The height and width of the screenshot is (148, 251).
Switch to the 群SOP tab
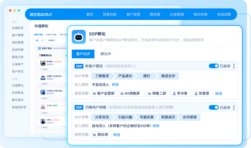click(x=106, y=54)
